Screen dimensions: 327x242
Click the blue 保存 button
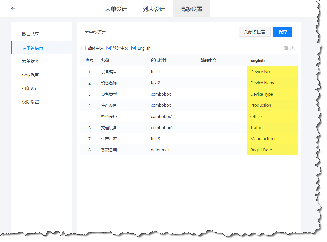coord(283,32)
